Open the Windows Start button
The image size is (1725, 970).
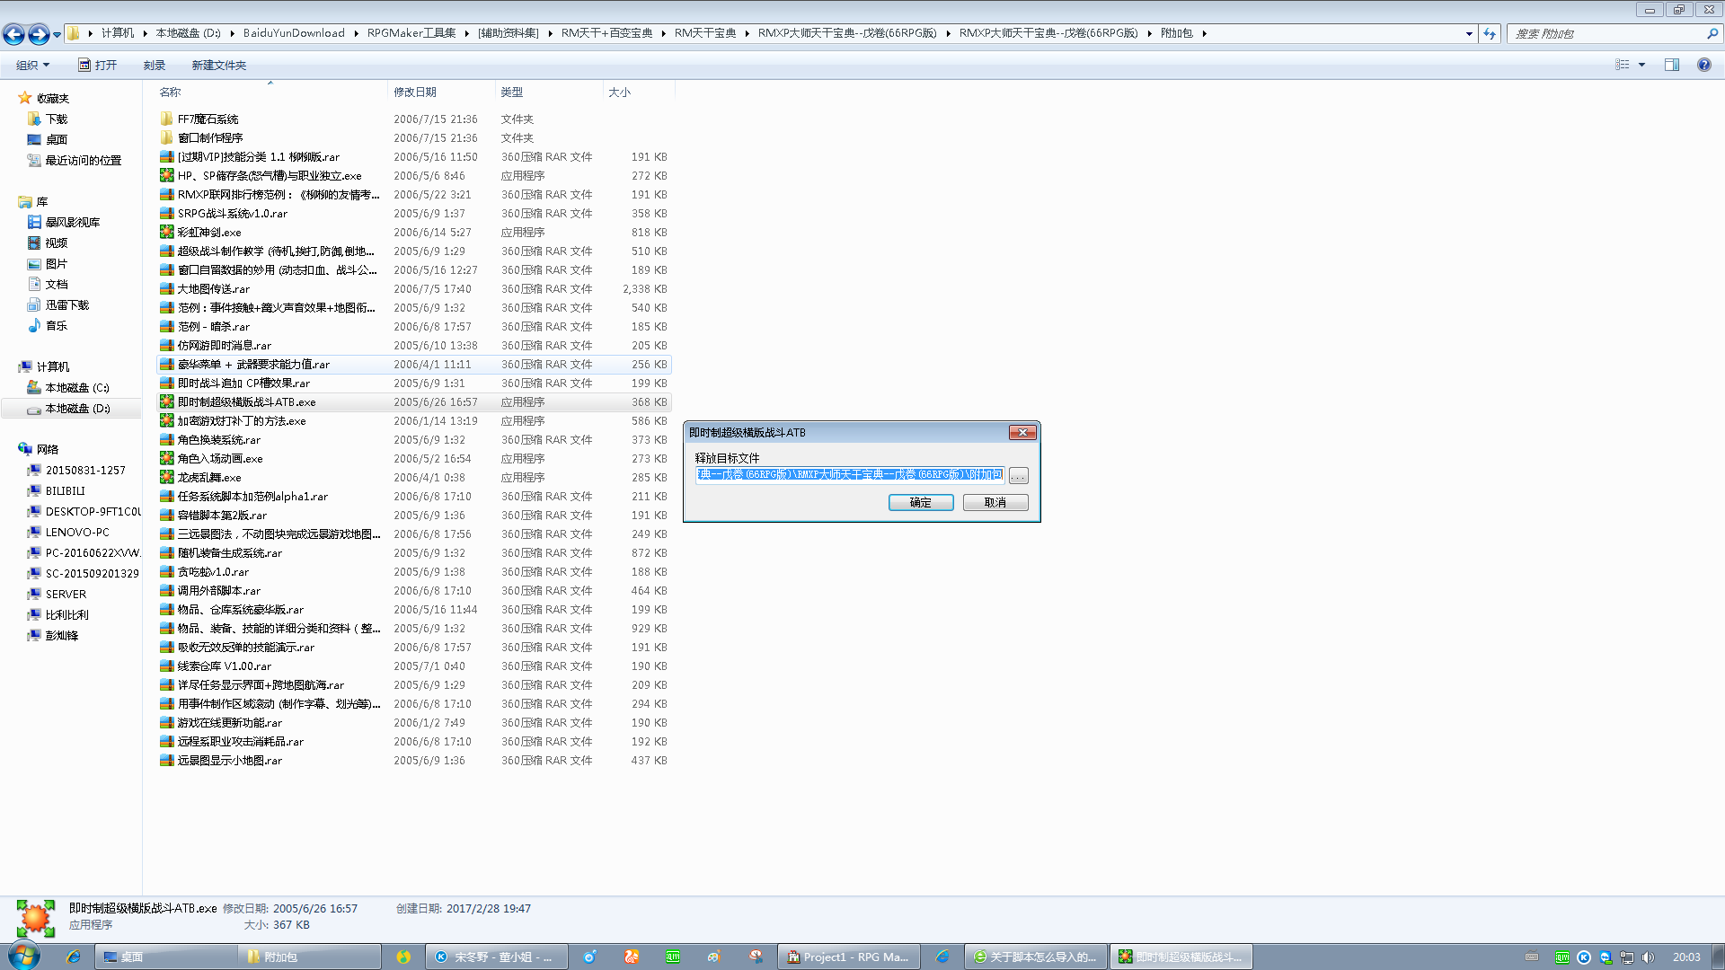pos(23,956)
